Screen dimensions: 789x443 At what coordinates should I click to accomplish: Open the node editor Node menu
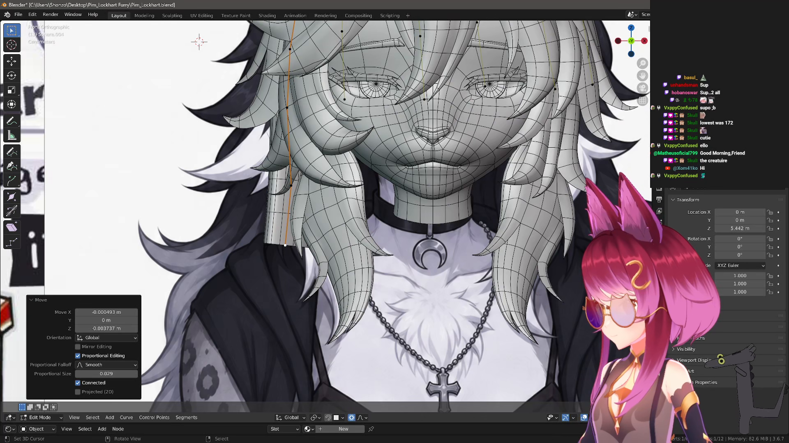118,429
